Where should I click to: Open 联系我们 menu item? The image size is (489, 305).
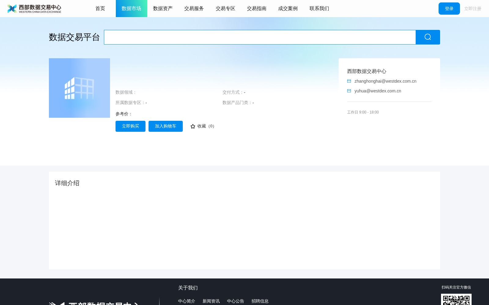click(319, 9)
